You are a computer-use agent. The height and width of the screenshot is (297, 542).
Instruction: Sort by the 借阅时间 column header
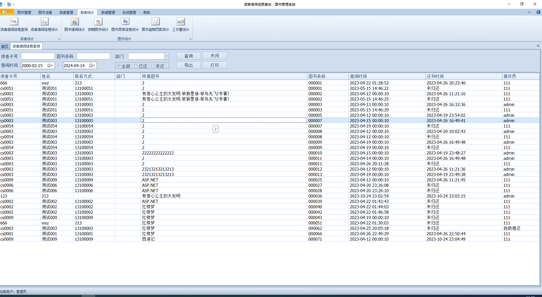point(358,76)
